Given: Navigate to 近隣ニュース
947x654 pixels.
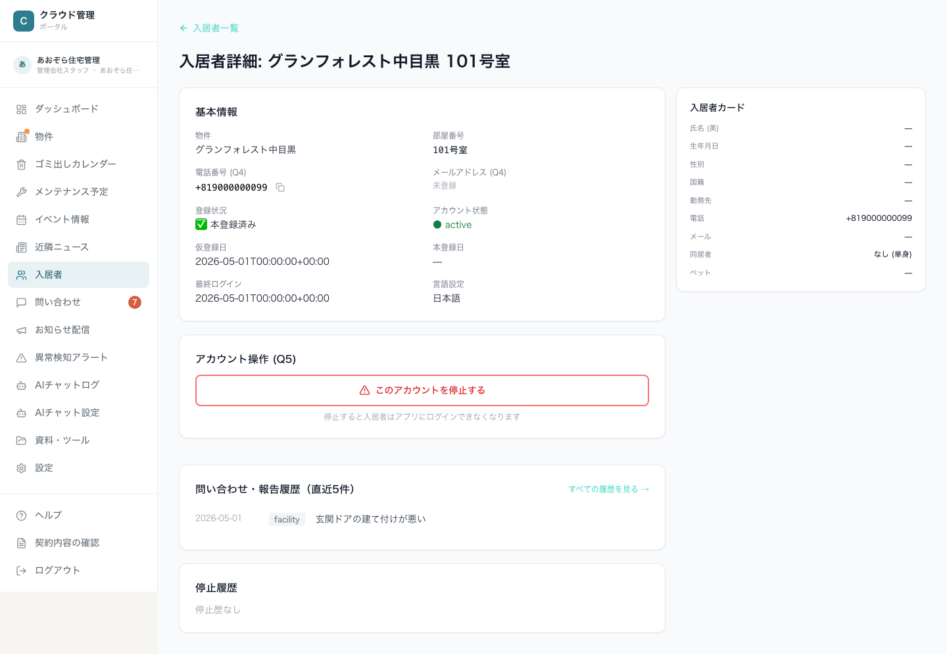Looking at the screenshot, I should click(x=79, y=247).
